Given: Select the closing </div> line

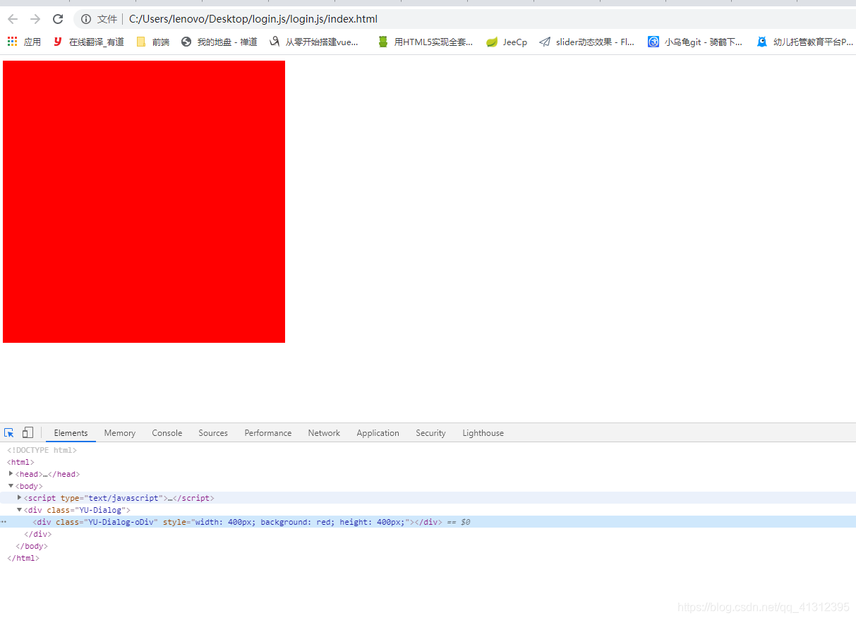Looking at the screenshot, I should 38,534.
